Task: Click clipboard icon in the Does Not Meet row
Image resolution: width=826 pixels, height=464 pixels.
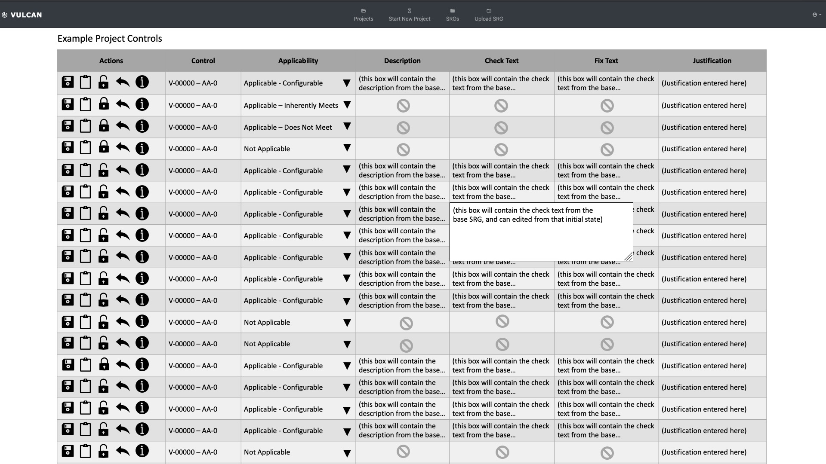Action: click(86, 126)
